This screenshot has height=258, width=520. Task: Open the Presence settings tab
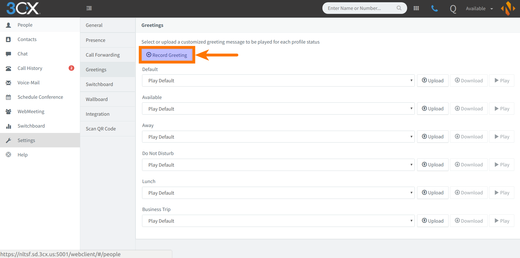click(108, 40)
